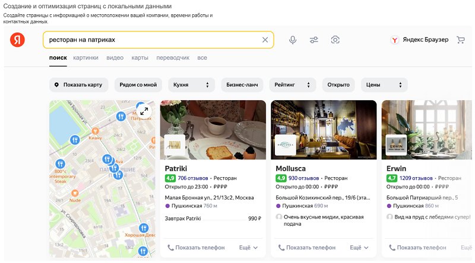Click the address Большой Патриарший пер., 5
Screen dimensions: 475x263
422,198
